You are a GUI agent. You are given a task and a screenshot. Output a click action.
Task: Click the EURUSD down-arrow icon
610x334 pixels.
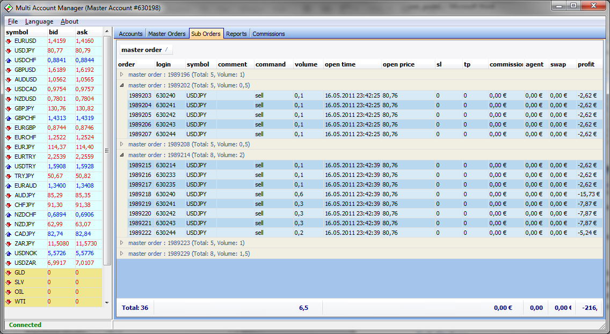click(x=9, y=41)
